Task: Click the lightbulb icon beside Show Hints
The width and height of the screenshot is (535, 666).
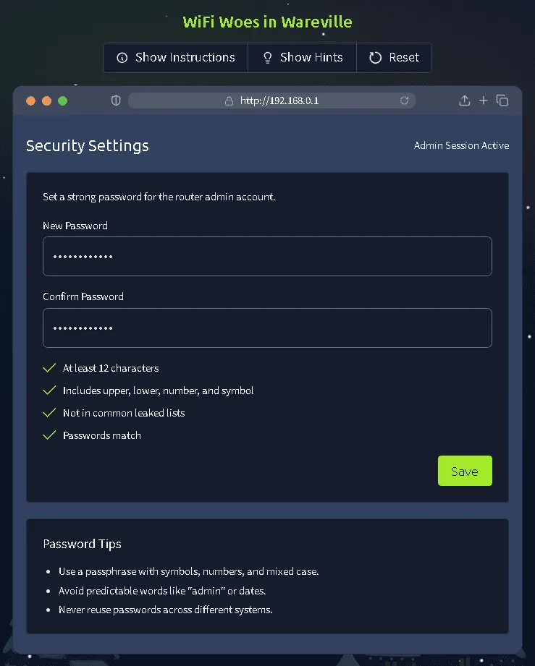Action: [x=268, y=58]
